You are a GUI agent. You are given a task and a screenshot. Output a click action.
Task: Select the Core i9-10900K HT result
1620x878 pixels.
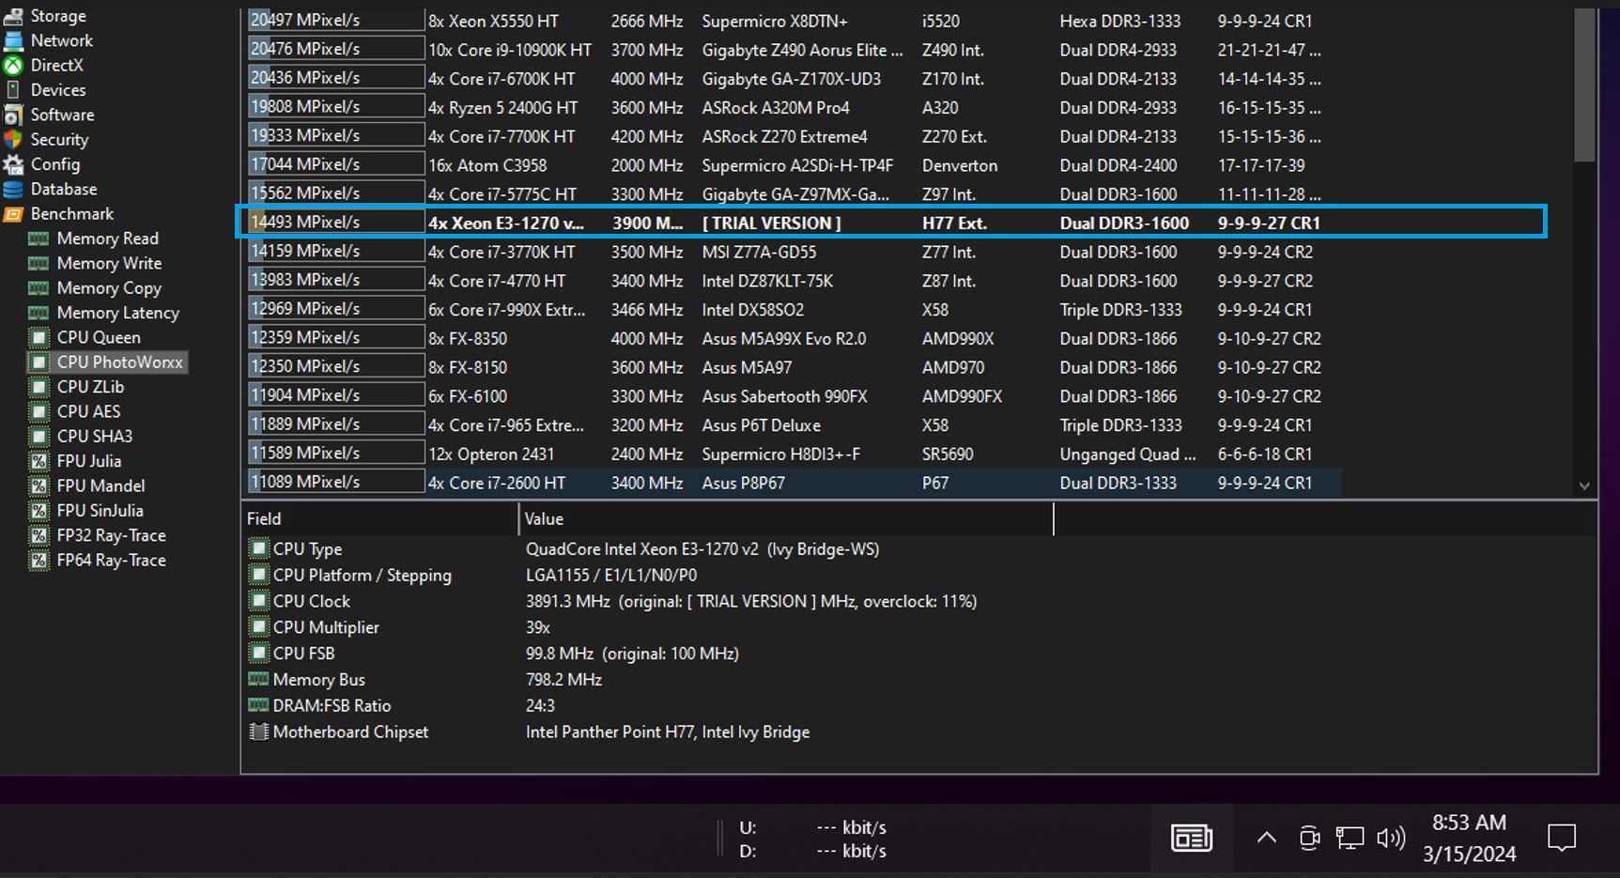794,50
